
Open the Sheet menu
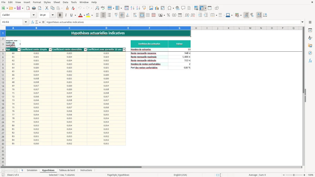57,2
